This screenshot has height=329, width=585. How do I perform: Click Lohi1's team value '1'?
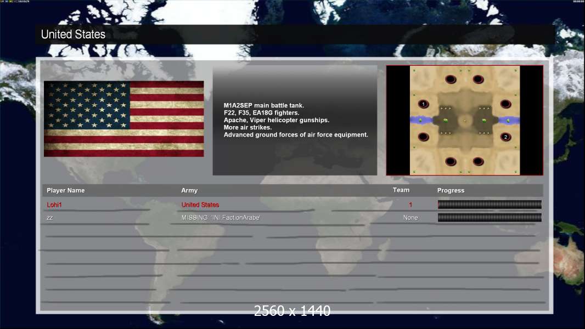pyautogui.click(x=410, y=205)
